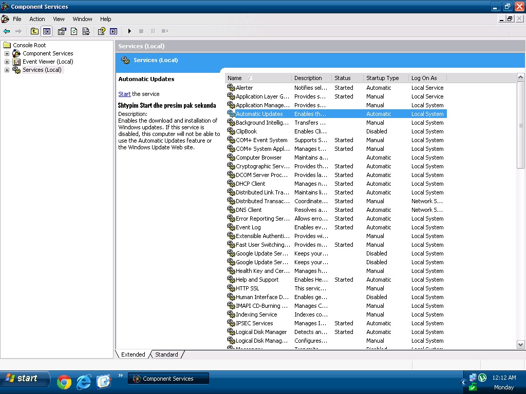This screenshot has height=394, width=526.
Task: Select the DHCP Client service icon
Action: pyautogui.click(x=231, y=184)
